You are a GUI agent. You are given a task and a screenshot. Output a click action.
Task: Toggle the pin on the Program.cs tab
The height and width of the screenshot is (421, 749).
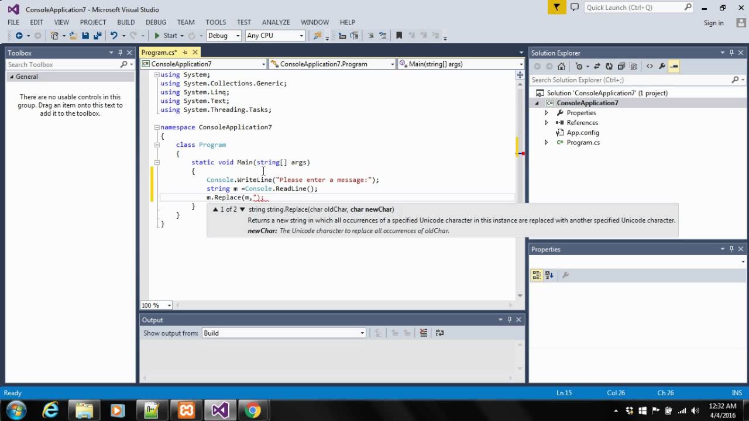[185, 53]
